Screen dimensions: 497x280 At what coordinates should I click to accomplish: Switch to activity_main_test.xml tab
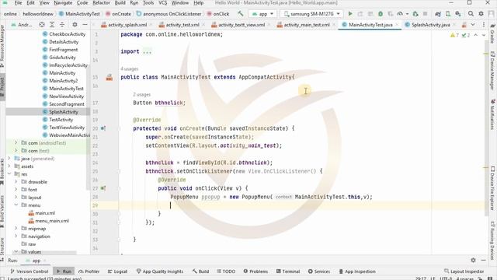pyautogui.click(x=306, y=24)
